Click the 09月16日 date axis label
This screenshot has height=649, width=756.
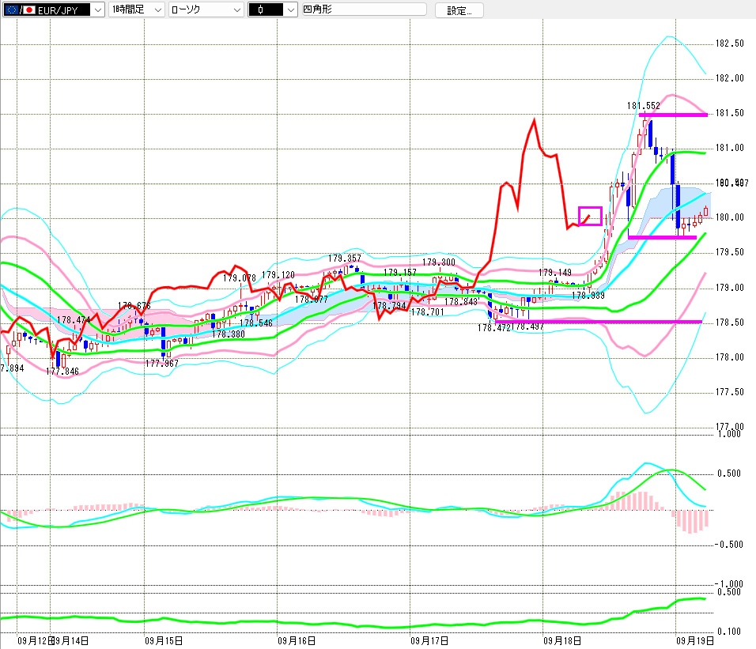click(297, 641)
